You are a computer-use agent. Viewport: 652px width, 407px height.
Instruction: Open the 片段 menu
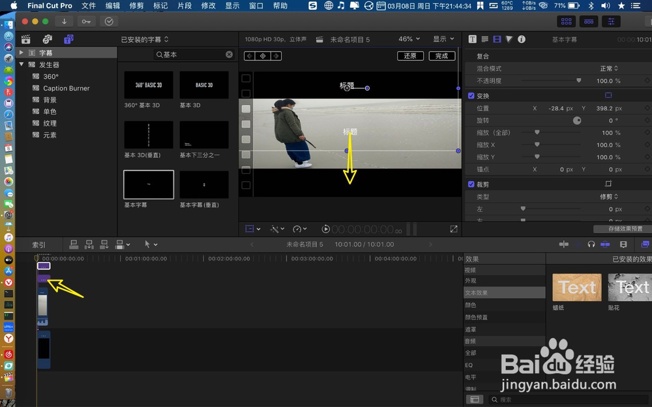click(x=185, y=5)
